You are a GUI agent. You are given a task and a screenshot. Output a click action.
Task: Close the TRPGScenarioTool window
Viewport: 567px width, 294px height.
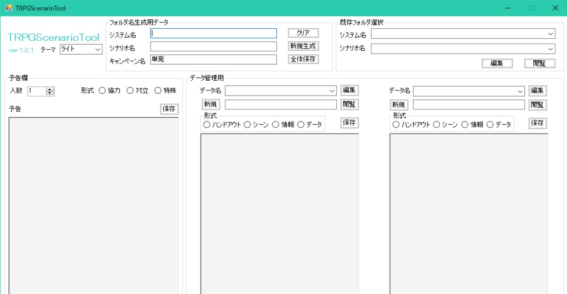coord(555,8)
